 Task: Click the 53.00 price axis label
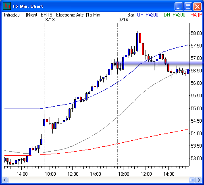(x=196, y=158)
